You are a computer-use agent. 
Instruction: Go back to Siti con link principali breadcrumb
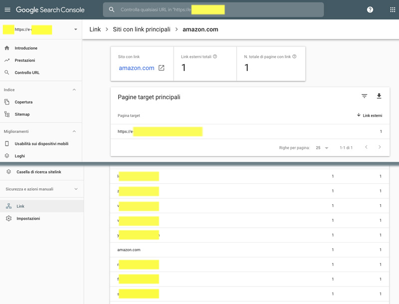tap(142, 29)
